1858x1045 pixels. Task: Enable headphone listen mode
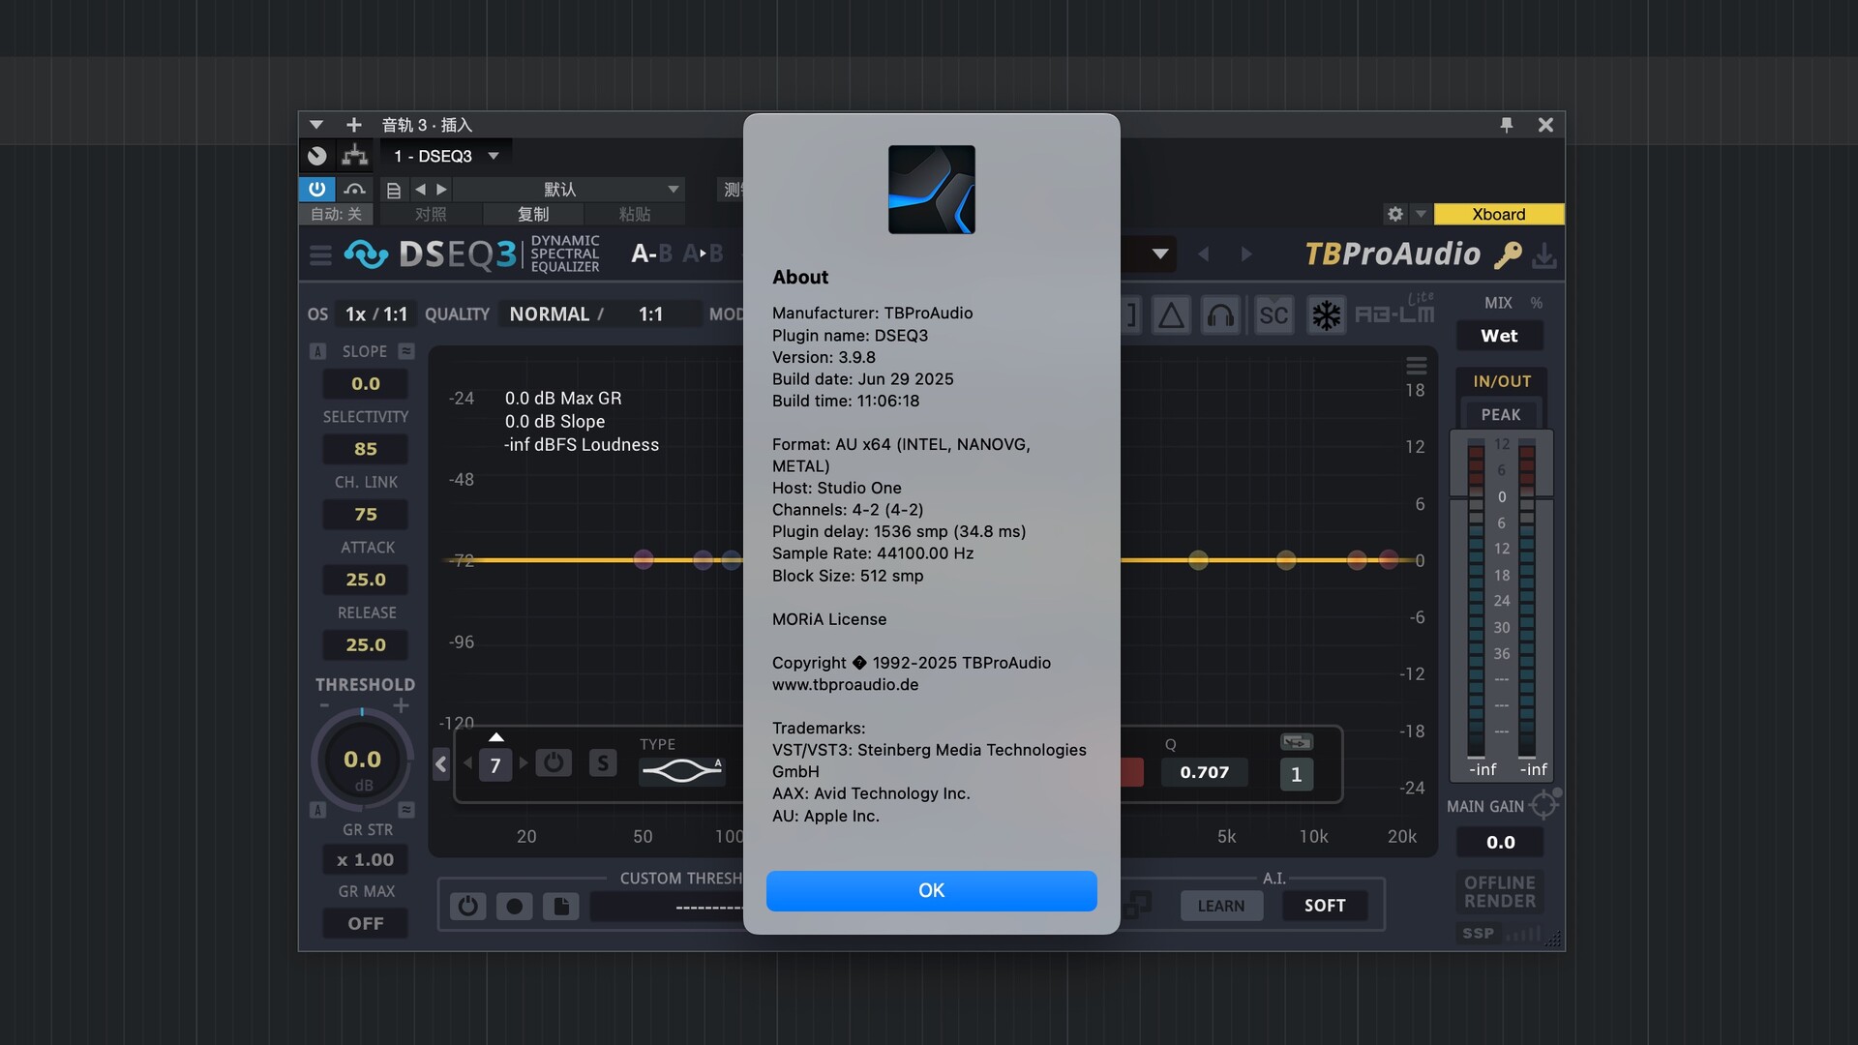pos(1221,315)
